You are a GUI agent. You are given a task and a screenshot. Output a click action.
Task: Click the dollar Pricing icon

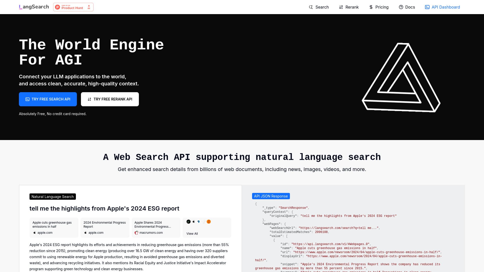click(x=371, y=7)
